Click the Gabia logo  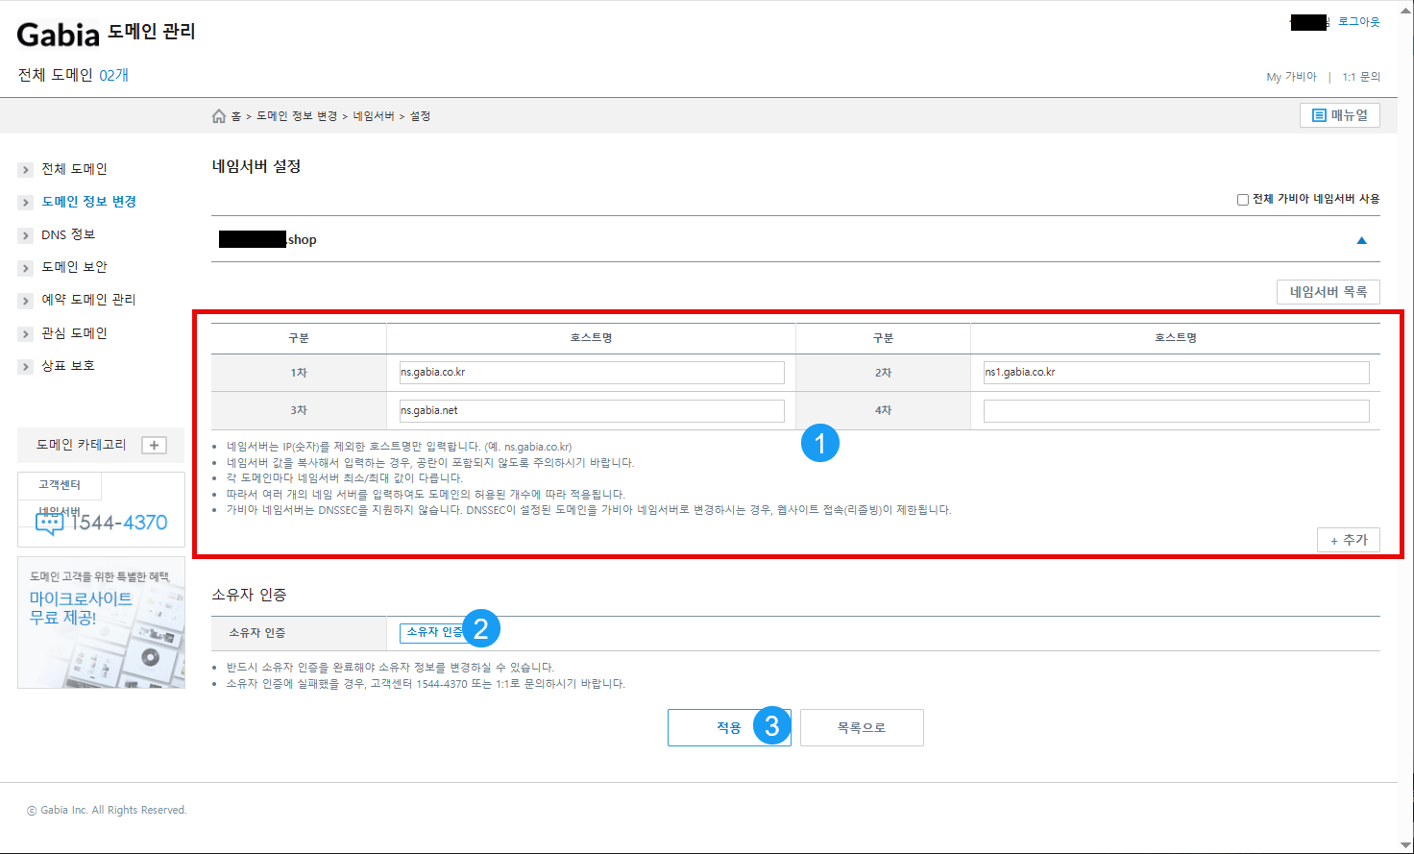pos(59,34)
